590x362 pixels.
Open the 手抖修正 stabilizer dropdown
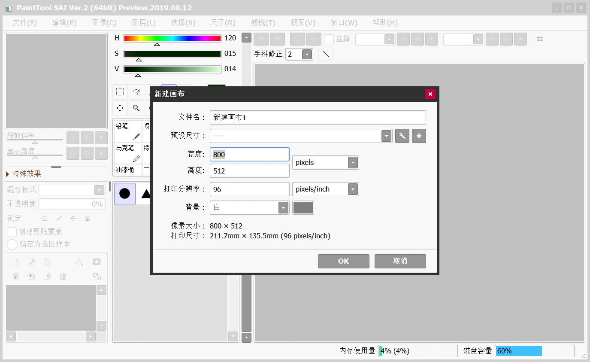(307, 55)
